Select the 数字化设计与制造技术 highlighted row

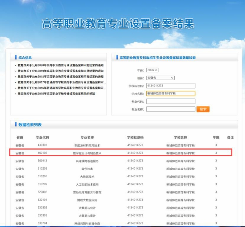[87, 153]
